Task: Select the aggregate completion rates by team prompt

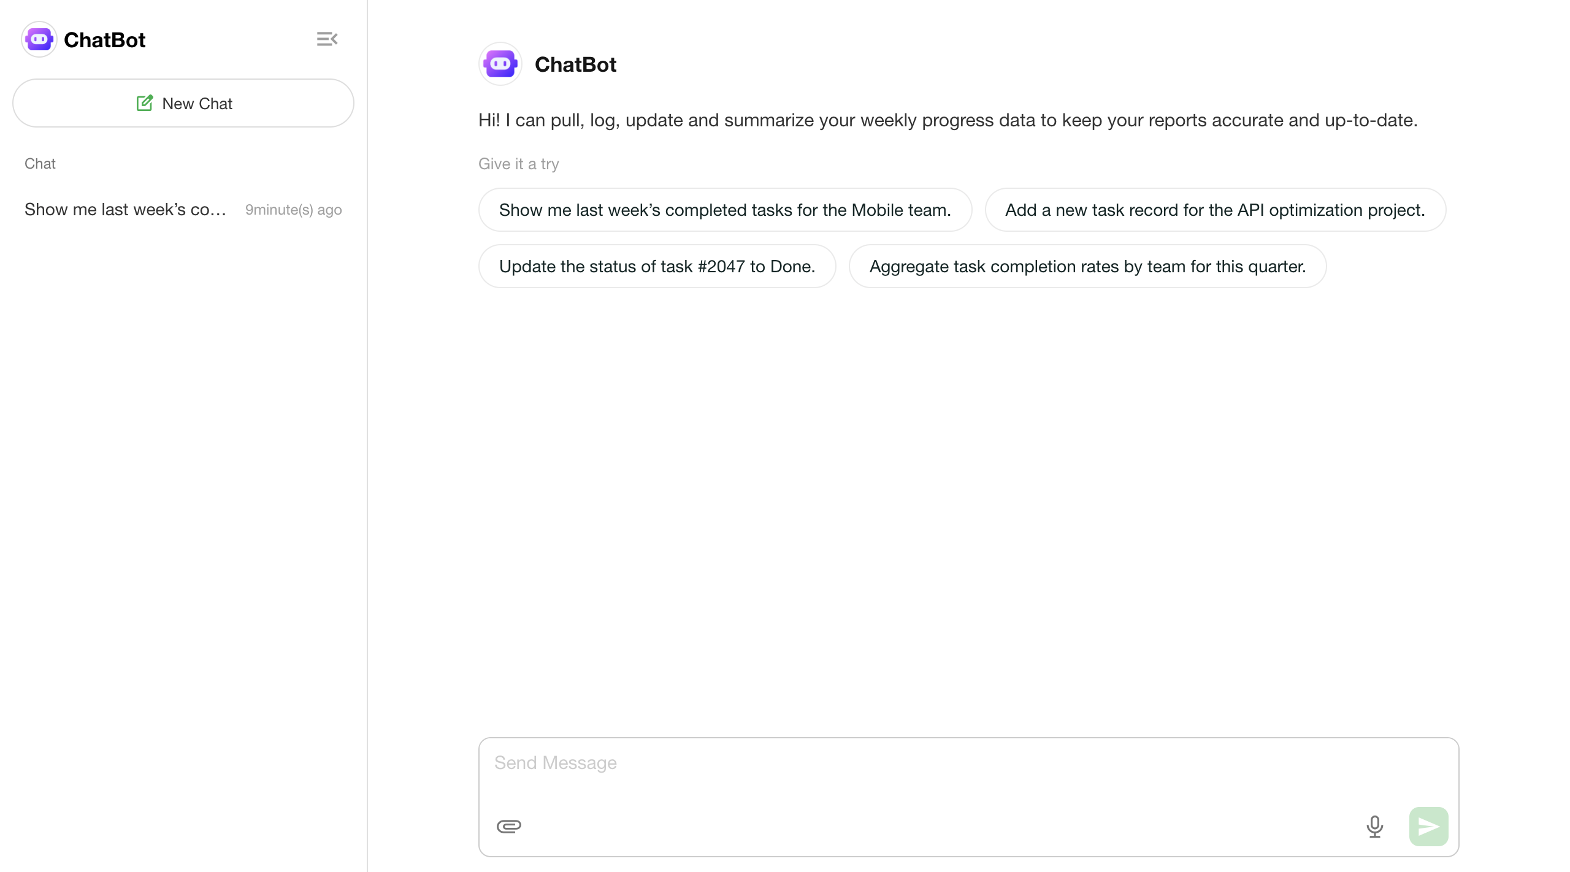Action: tap(1087, 266)
